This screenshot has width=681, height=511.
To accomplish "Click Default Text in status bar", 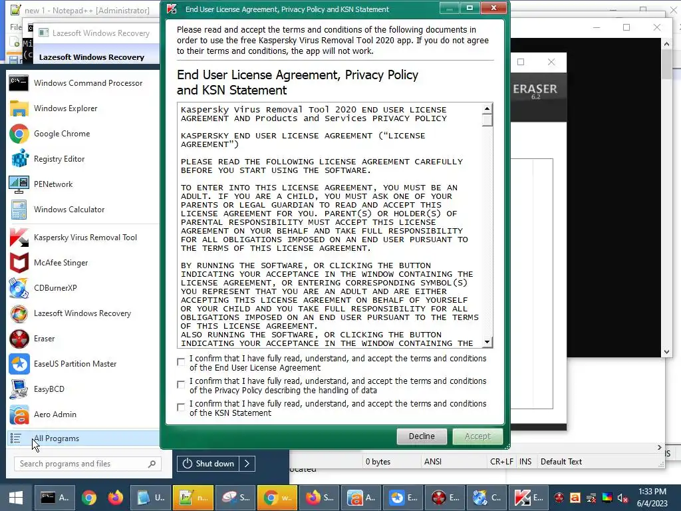I will (x=561, y=462).
